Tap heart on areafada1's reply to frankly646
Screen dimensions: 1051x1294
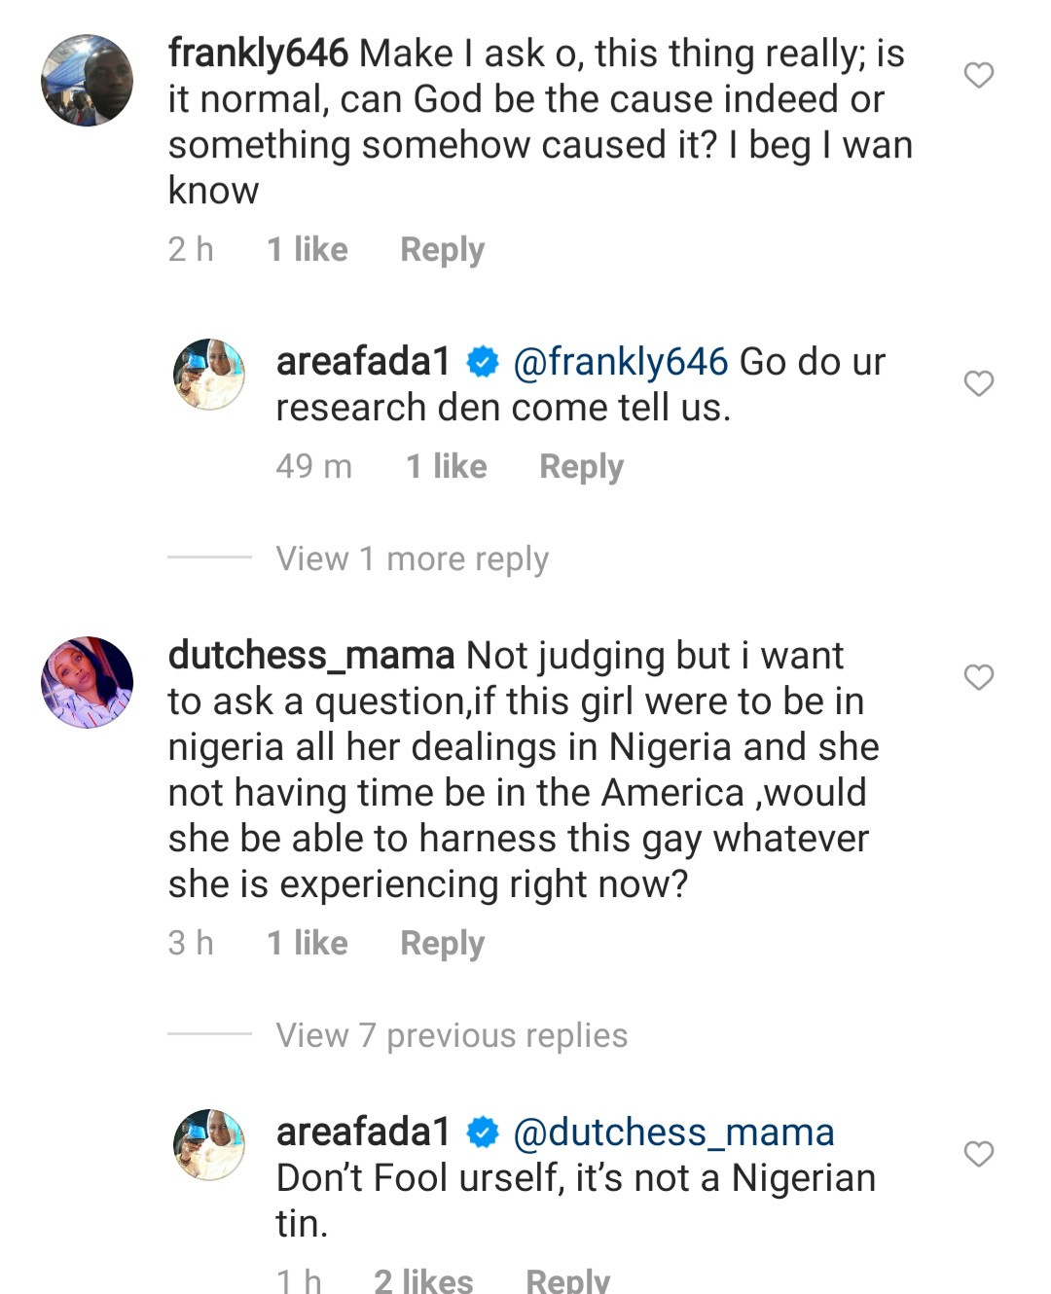978,384
